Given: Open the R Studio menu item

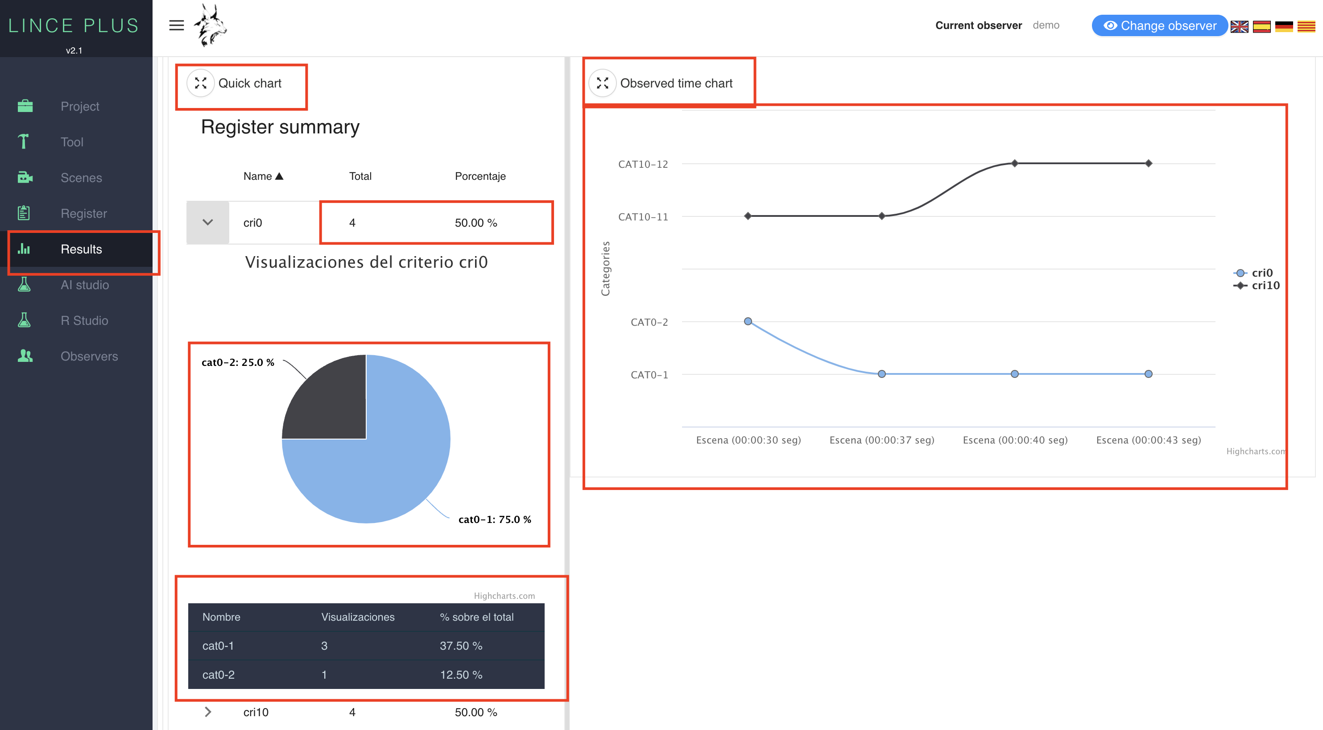Looking at the screenshot, I should point(76,320).
